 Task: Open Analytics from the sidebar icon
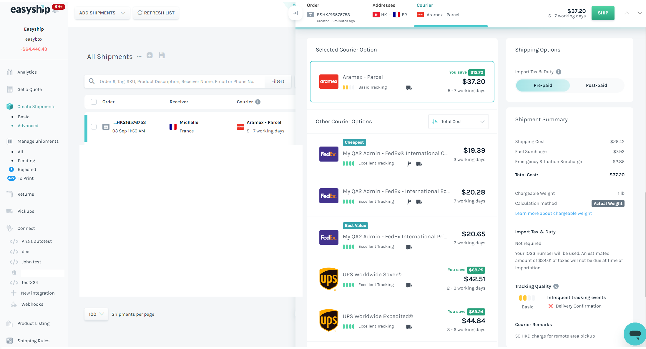coord(10,72)
